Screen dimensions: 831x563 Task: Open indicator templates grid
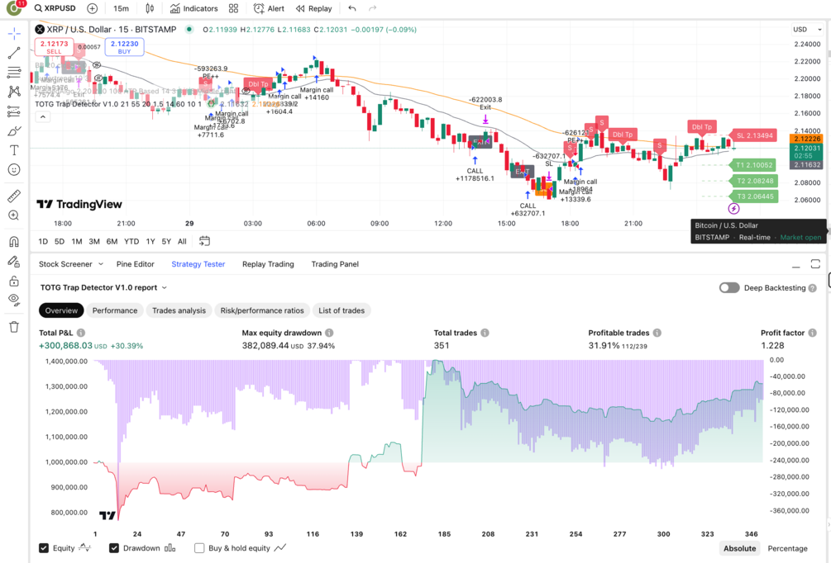click(x=233, y=8)
